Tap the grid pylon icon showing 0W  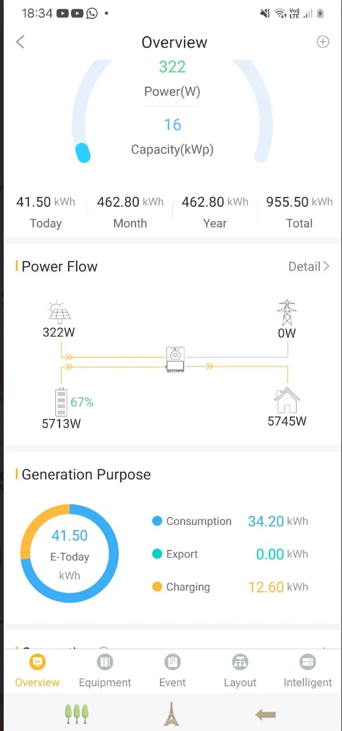287,312
